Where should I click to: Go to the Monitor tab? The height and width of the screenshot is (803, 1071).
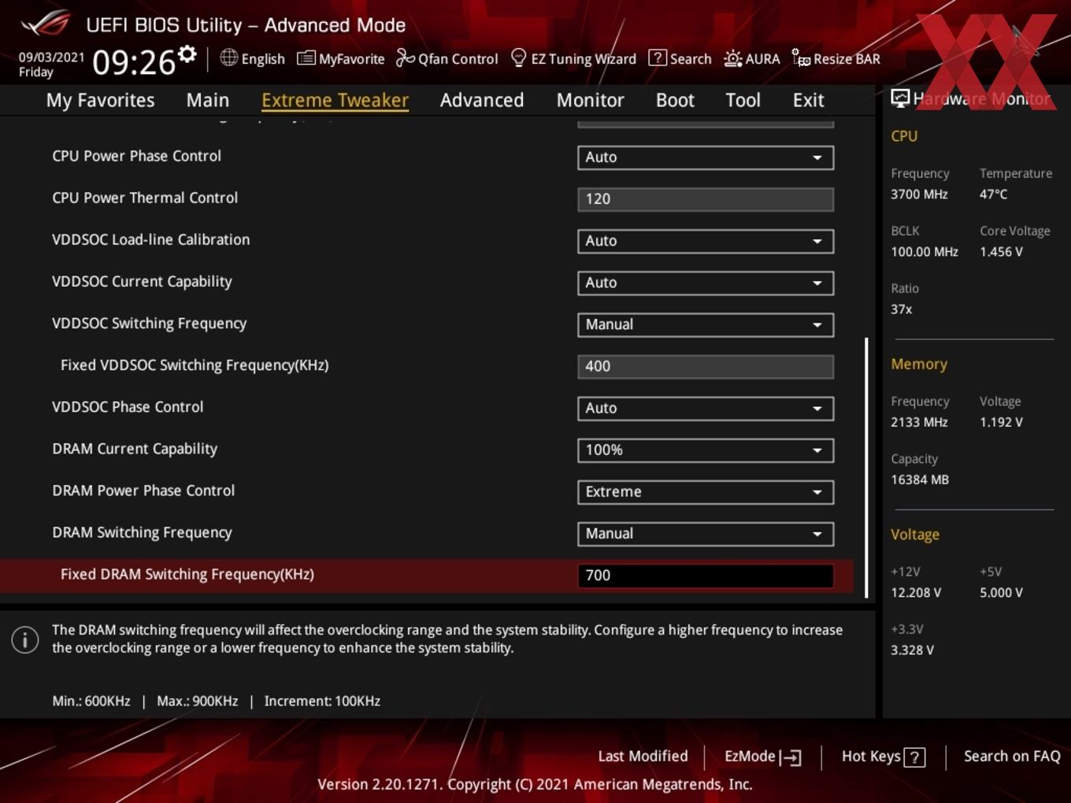click(590, 100)
